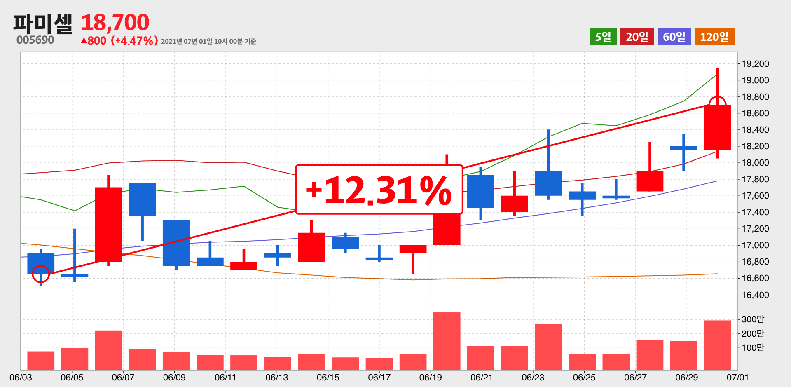Click the y-axis label 16,600
Viewport: 791px width, 387px height.
(755, 278)
